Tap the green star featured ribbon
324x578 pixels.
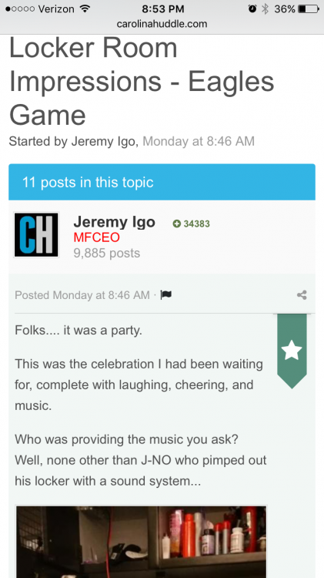point(292,351)
